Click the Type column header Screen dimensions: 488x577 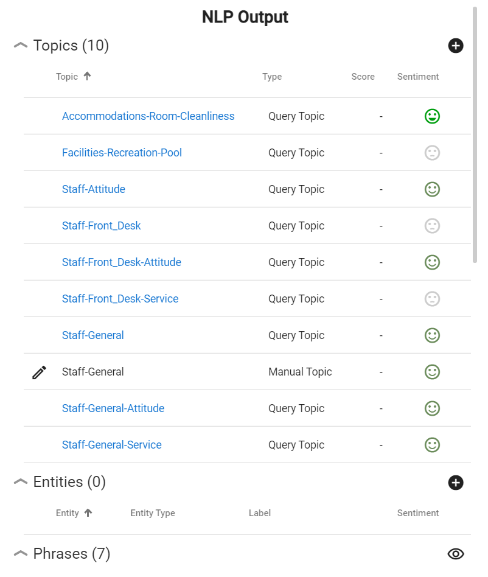click(272, 77)
